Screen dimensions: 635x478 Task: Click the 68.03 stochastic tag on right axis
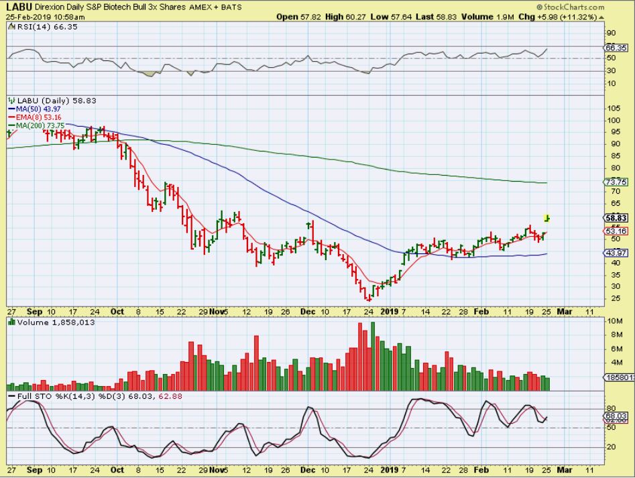[x=616, y=416]
